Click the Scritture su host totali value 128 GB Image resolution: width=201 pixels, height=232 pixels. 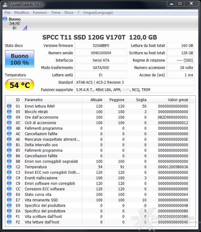tap(181, 53)
